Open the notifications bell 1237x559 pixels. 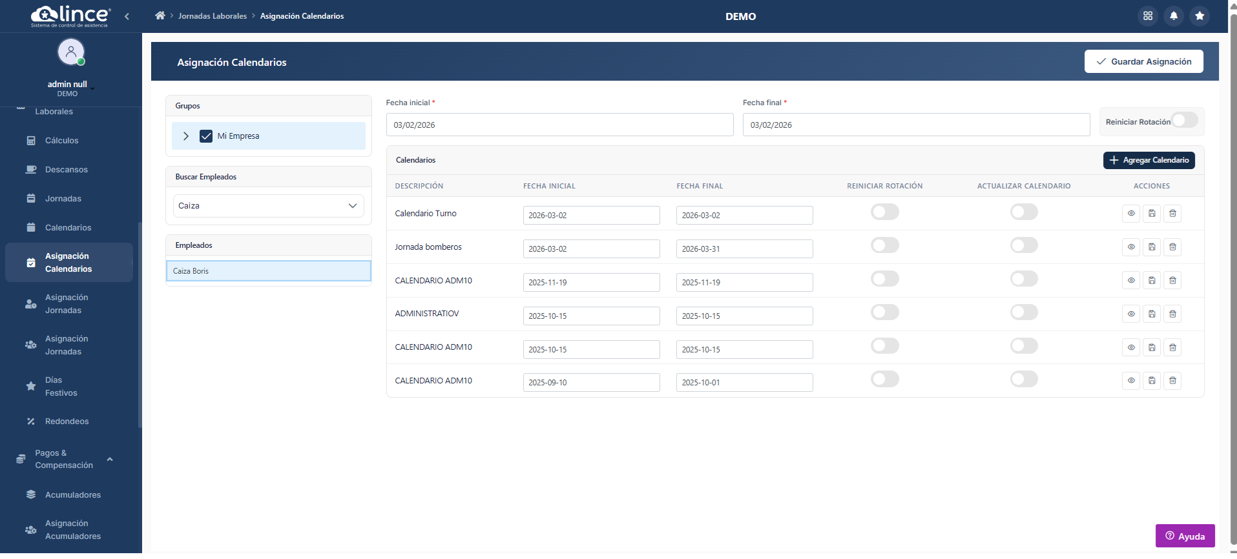coord(1174,15)
